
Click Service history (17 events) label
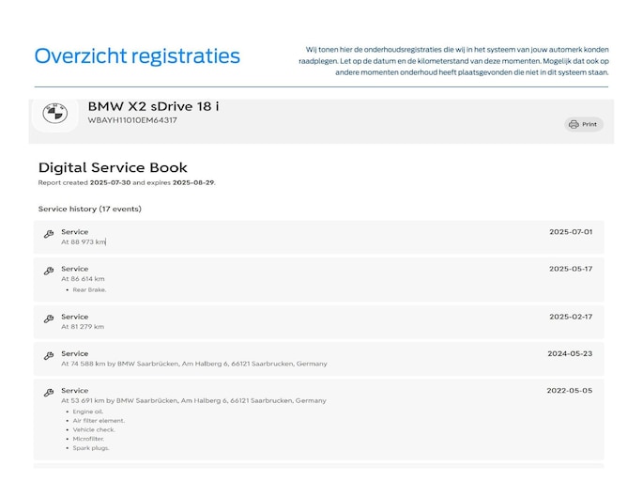[x=89, y=209]
